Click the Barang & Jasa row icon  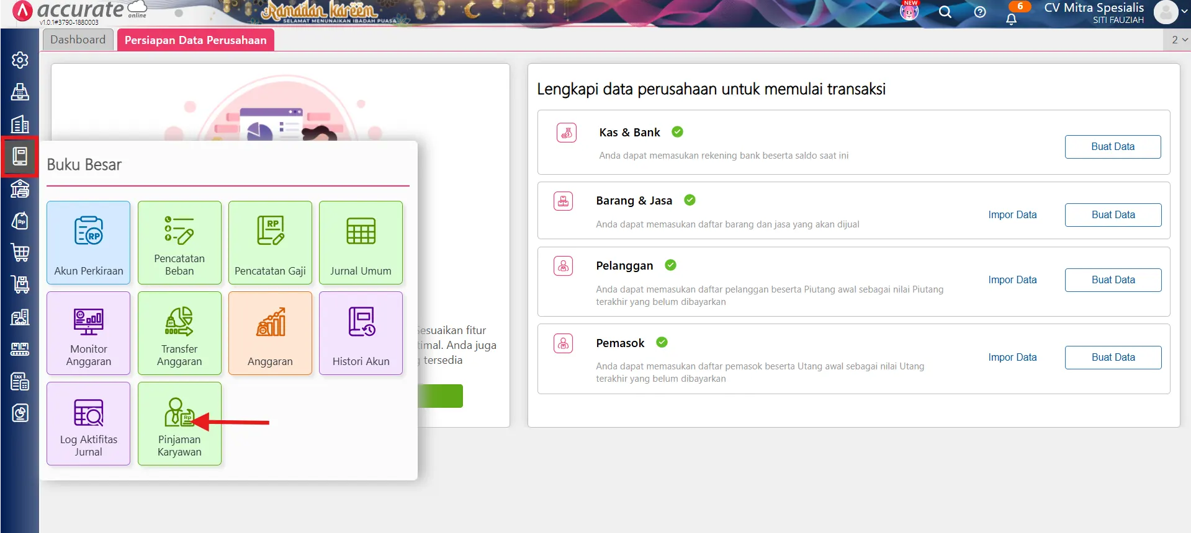pyautogui.click(x=564, y=201)
